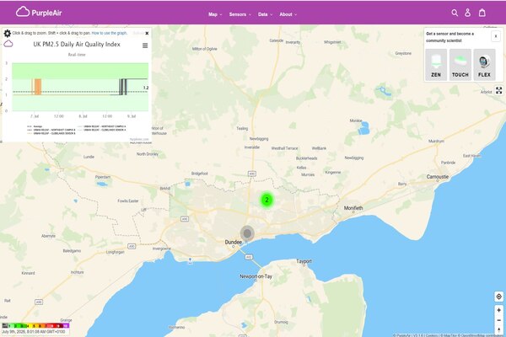Viewport: 506px width, 337px height.
Task: Click the Carnoustie town label on map
Action: click(x=438, y=177)
